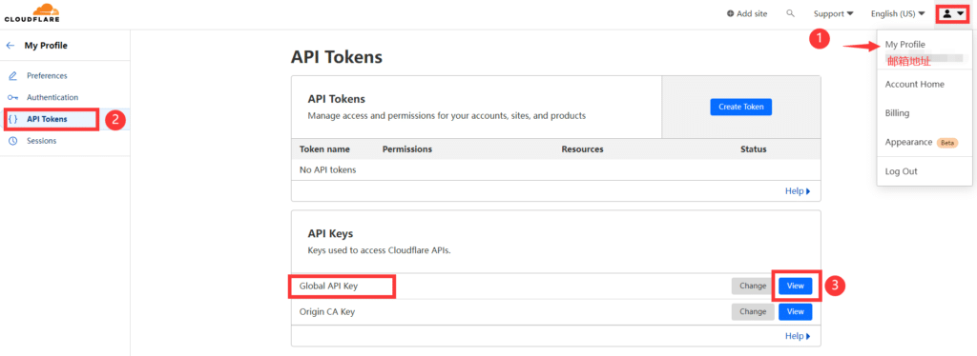This screenshot has width=977, height=356.
Task: Click Change for Origin CA Key
Action: pyautogui.click(x=753, y=312)
